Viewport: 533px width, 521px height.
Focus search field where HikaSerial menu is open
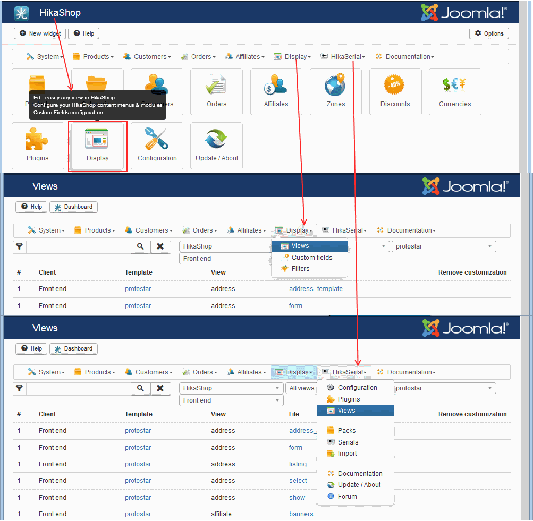click(x=79, y=388)
